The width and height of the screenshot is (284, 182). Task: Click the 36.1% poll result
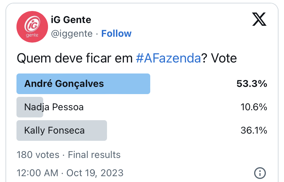pyautogui.click(x=254, y=130)
